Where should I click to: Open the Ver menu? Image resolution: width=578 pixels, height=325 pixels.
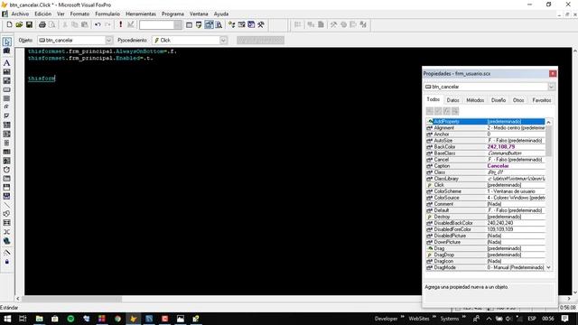61,14
